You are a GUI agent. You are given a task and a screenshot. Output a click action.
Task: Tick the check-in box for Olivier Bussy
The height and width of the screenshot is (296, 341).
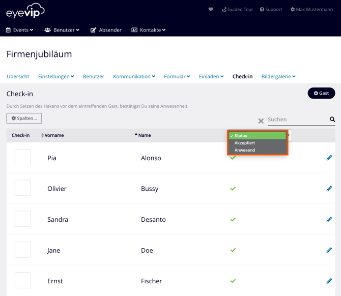click(22, 188)
